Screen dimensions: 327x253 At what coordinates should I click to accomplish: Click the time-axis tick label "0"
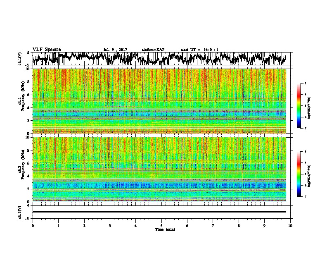click(33, 226)
